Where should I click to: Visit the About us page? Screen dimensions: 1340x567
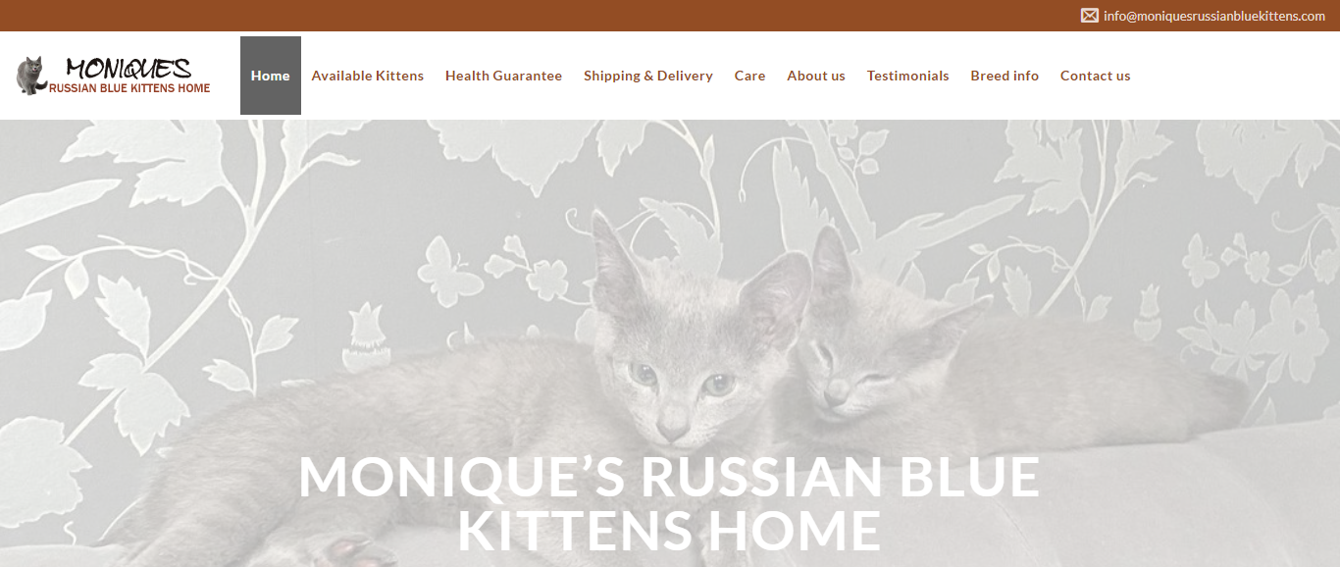pyautogui.click(x=816, y=76)
